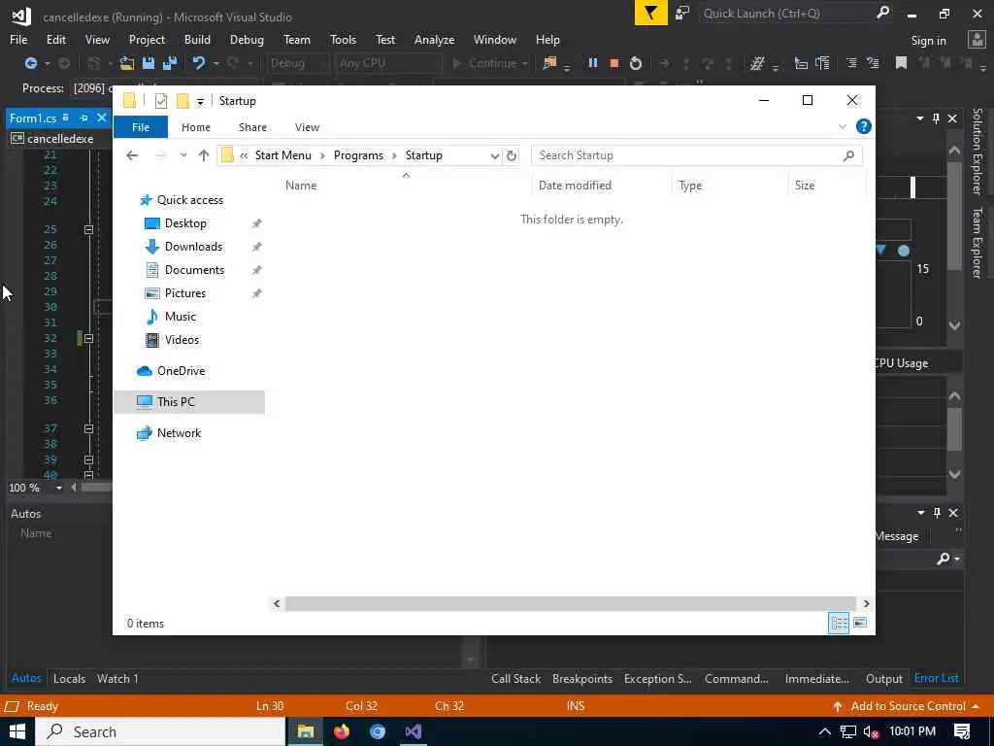Click the feedback icon beside Quick Launch
The image size is (994, 746).
pyautogui.click(x=682, y=13)
